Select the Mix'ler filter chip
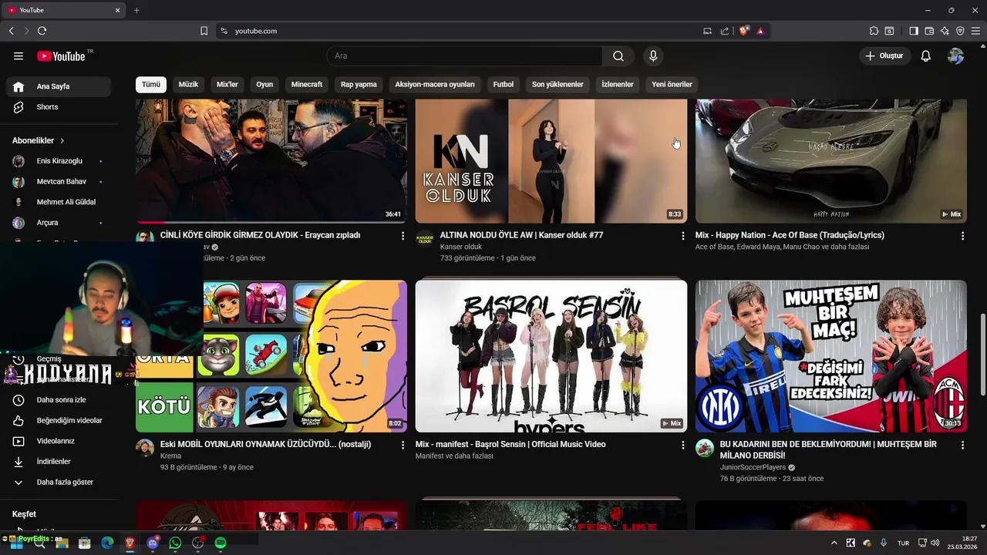This screenshot has width=987, height=555. [x=227, y=84]
